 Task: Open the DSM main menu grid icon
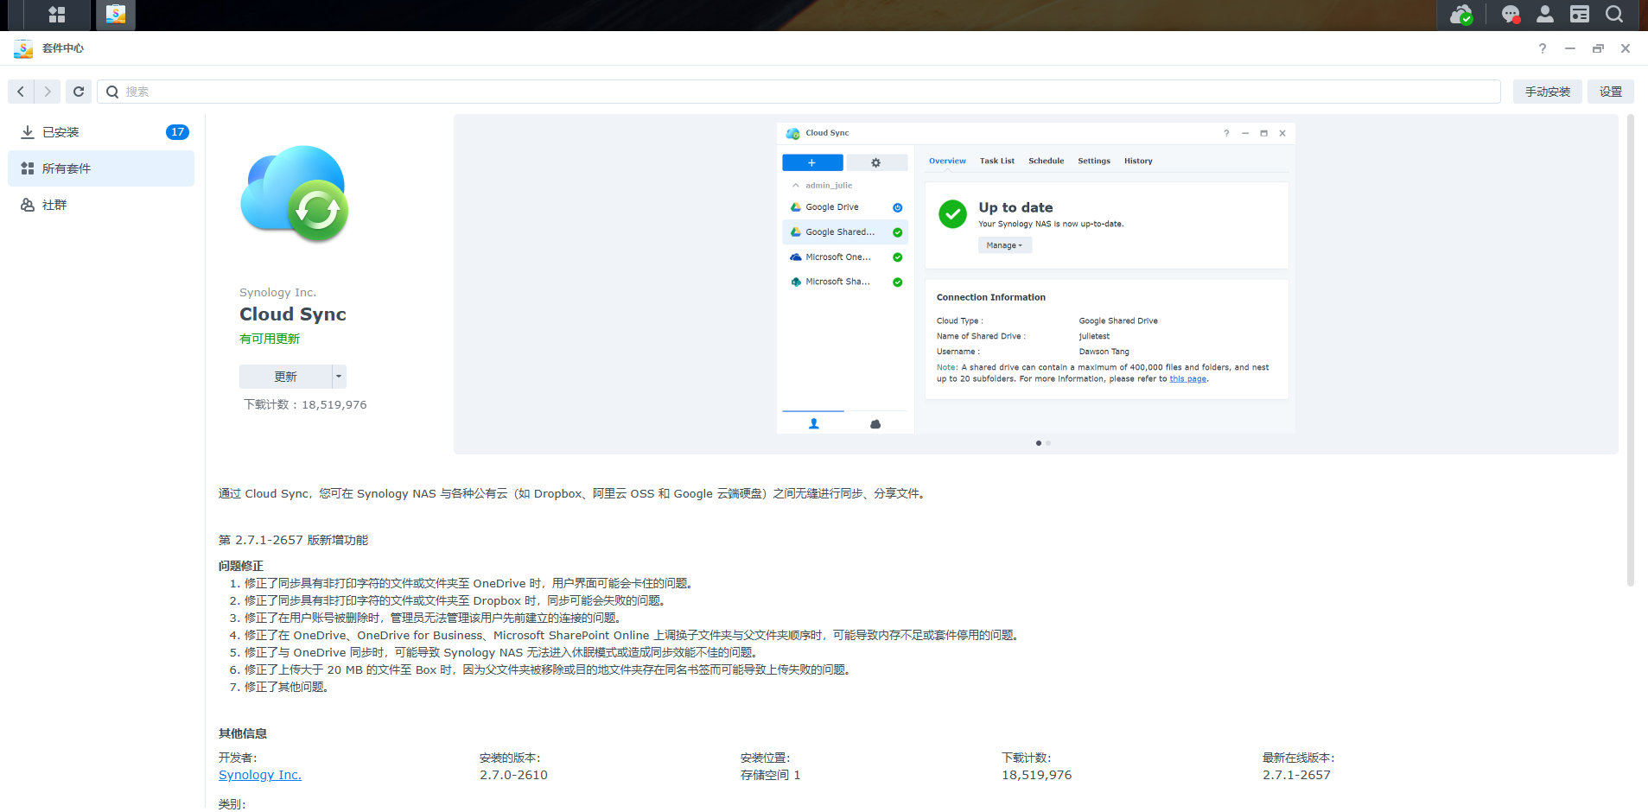pyautogui.click(x=57, y=15)
